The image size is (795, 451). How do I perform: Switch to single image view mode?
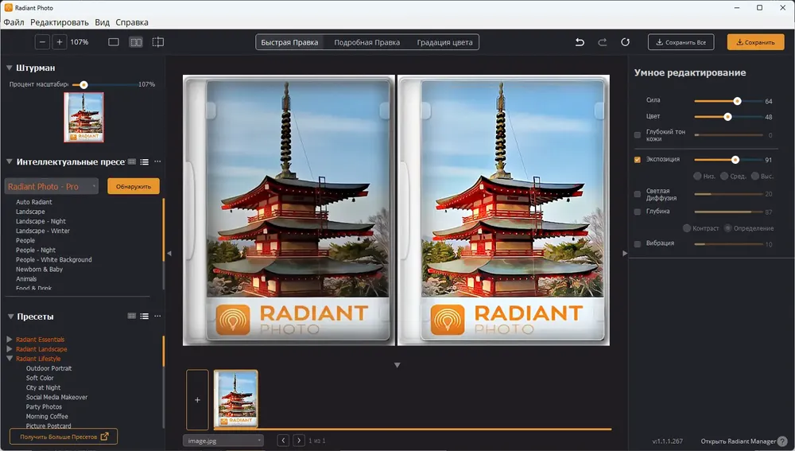point(114,41)
